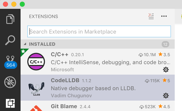Image resolution: width=182 pixels, height=111 pixels.
Task: Open the Git Blame extension entry
Action: [97, 106]
